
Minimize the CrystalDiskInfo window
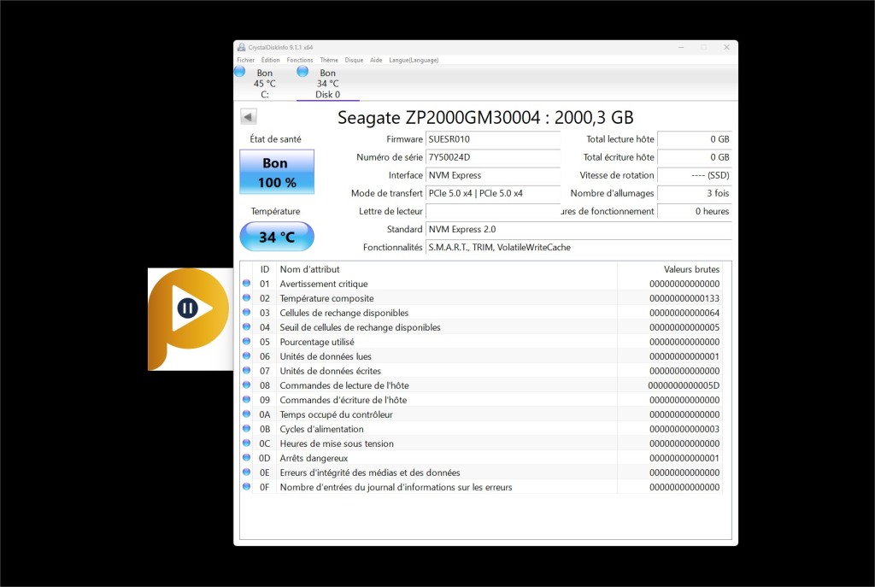pyautogui.click(x=681, y=48)
